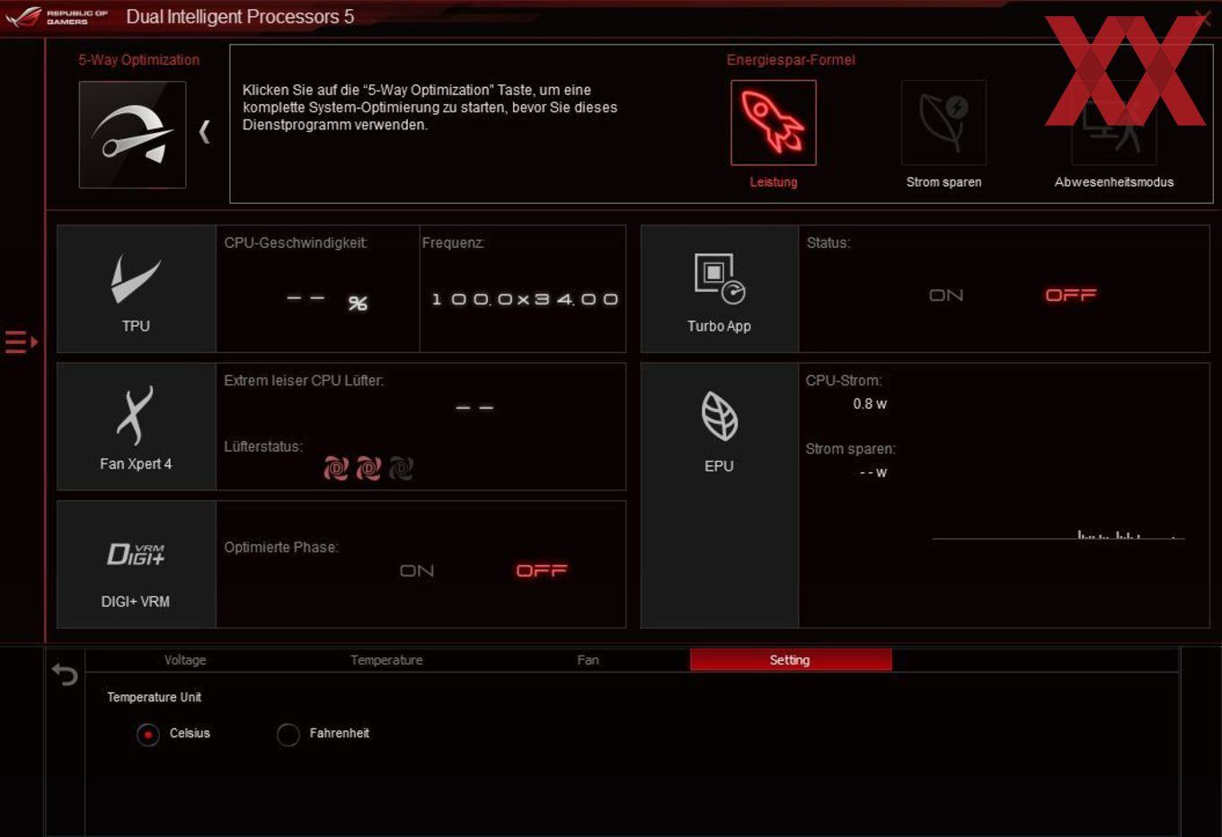Select the Abwesenheitsmodus icon

tap(1114, 122)
